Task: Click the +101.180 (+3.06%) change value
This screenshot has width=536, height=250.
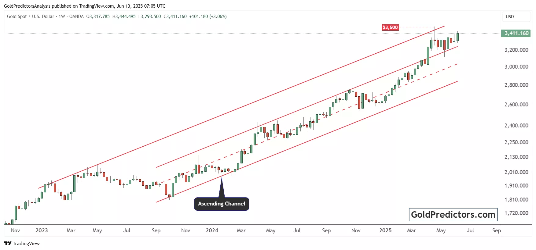Action: tap(208, 16)
